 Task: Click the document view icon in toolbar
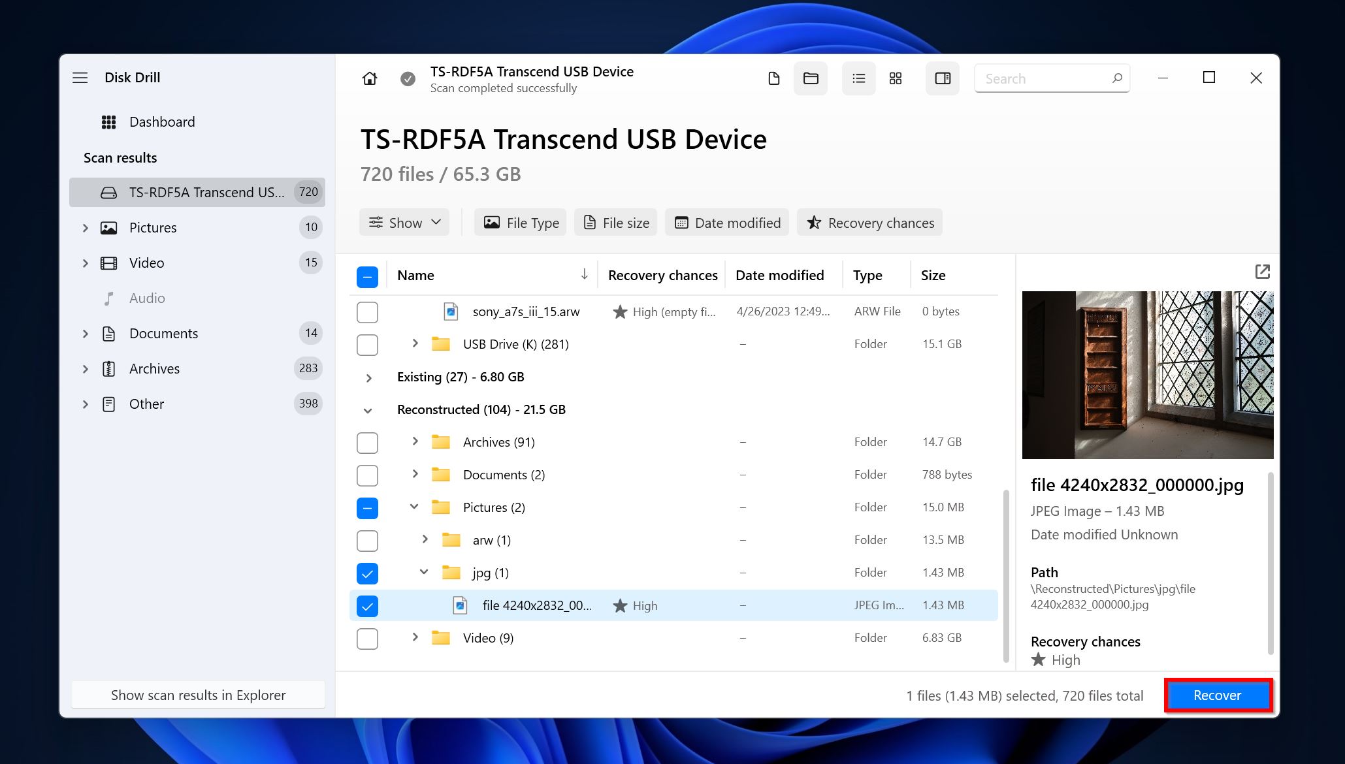coord(774,78)
